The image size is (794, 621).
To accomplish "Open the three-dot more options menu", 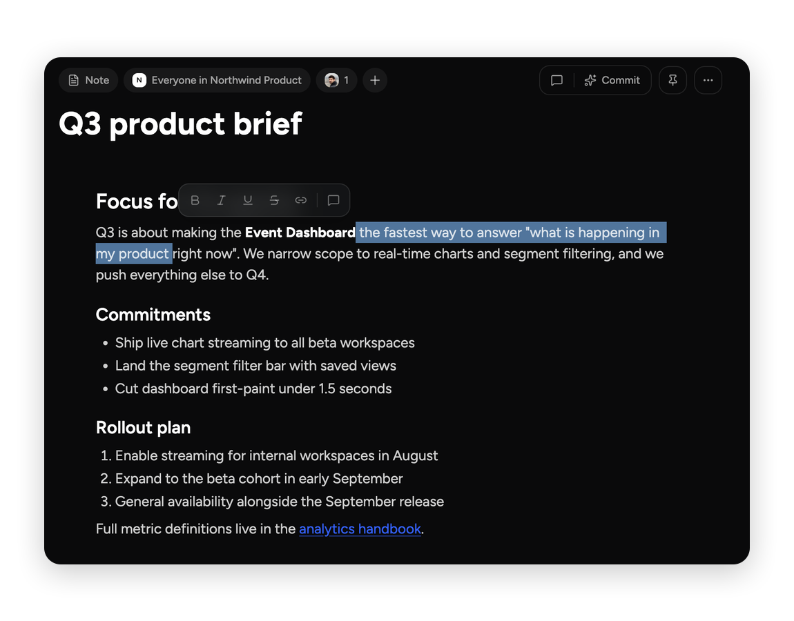I will (708, 81).
